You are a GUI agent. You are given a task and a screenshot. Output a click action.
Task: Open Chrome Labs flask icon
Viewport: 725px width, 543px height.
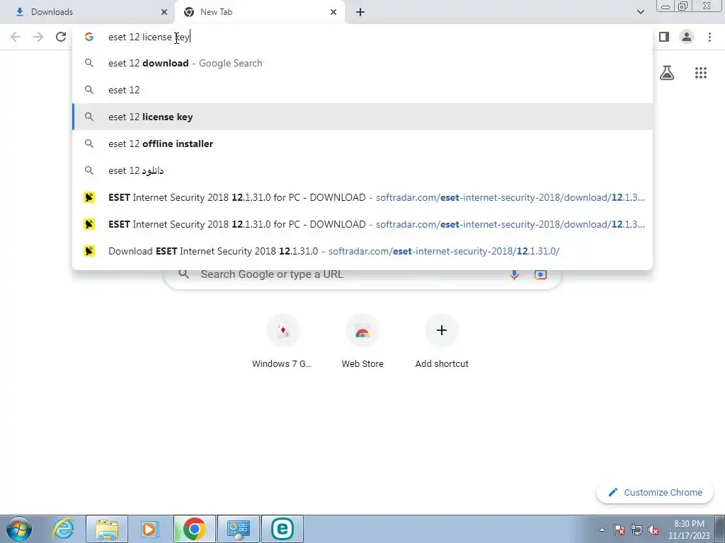tap(667, 73)
